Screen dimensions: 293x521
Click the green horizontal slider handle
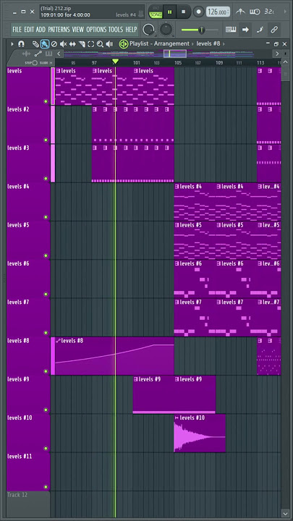[x=201, y=30]
